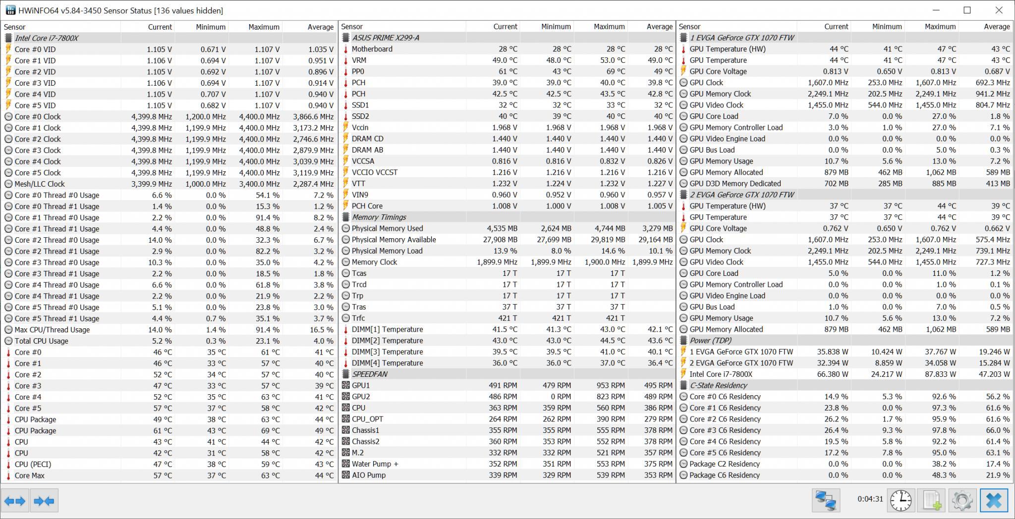Open the network remote monitoring icon

tap(826, 500)
